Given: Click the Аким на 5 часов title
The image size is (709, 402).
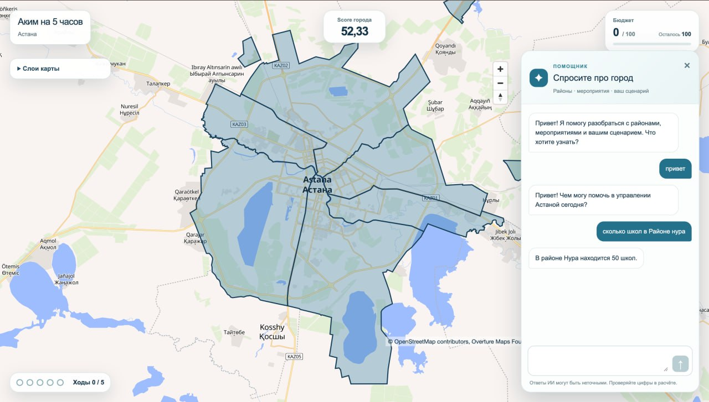Looking at the screenshot, I should click(x=50, y=22).
